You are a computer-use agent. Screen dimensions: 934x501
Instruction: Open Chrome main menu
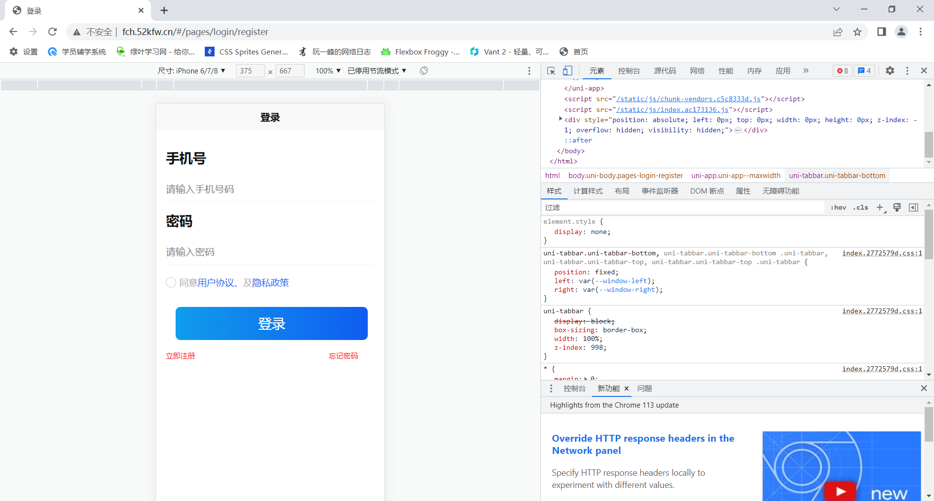click(920, 32)
